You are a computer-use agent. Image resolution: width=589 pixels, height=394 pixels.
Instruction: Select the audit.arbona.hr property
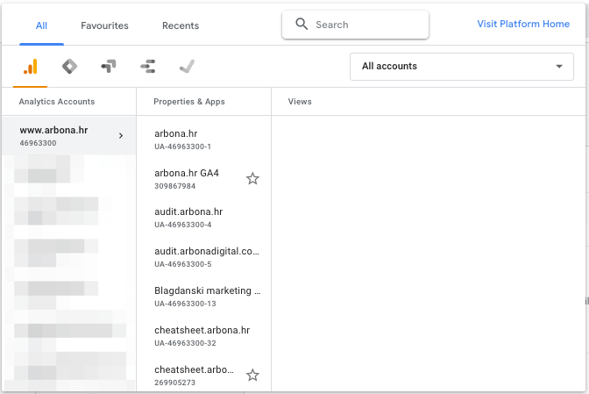203,218
